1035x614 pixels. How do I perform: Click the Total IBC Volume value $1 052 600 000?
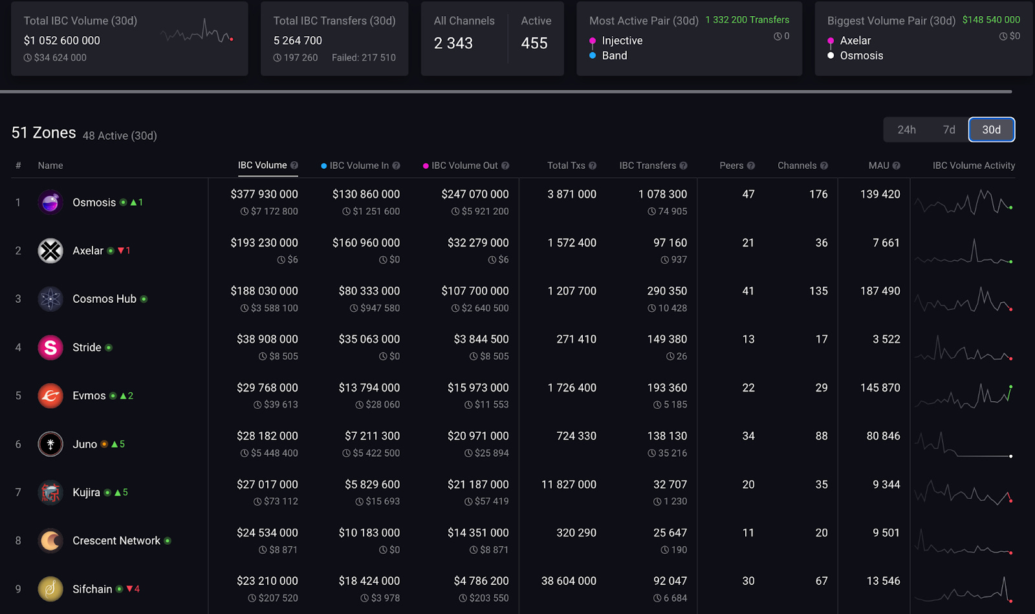point(62,41)
